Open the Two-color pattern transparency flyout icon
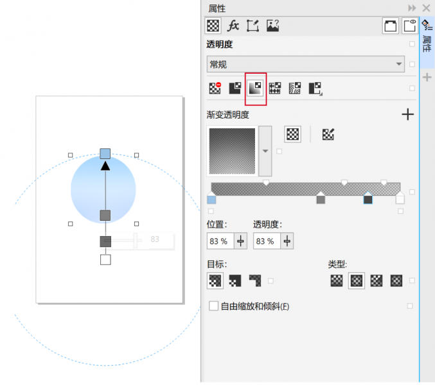The width and height of the screenshot is (435, 385). point(315,89)
